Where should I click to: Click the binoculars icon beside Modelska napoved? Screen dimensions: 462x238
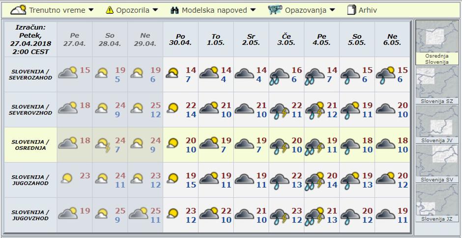(174, 10)
